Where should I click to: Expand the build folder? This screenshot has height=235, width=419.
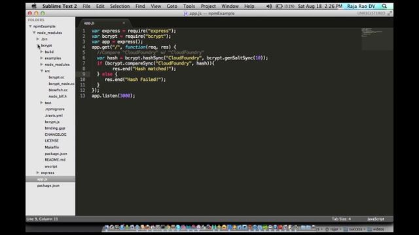[41, 52]
